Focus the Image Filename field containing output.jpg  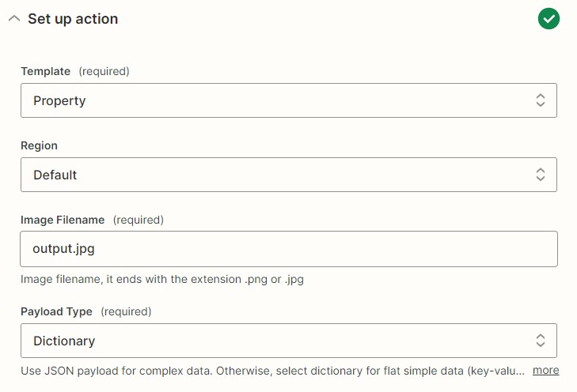(x=288, y=249)
